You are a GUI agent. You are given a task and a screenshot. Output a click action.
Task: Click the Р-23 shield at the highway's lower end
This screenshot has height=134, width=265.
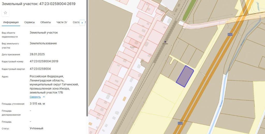coord(180,123)
